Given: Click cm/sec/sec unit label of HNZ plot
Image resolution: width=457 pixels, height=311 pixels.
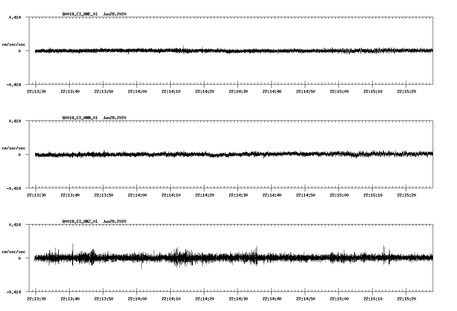Looking at the screenshot, I should (14, 252).
